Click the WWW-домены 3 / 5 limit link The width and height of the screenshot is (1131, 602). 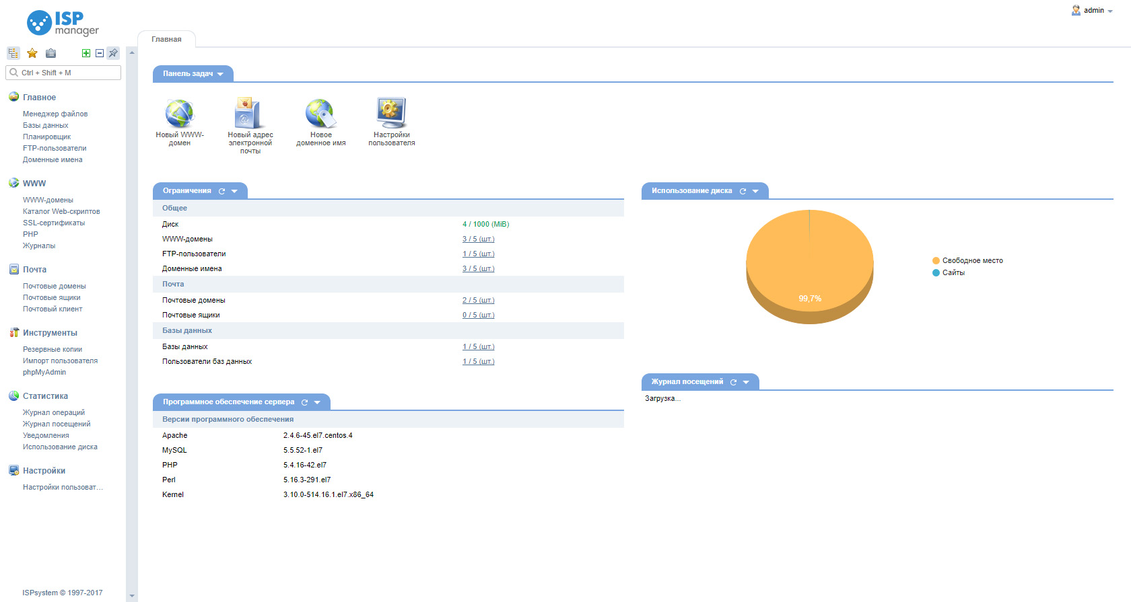pyautogui.click(x=478, y=239)
